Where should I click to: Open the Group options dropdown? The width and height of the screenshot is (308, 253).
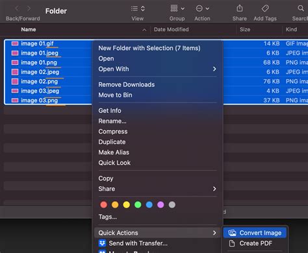(177, 8)
